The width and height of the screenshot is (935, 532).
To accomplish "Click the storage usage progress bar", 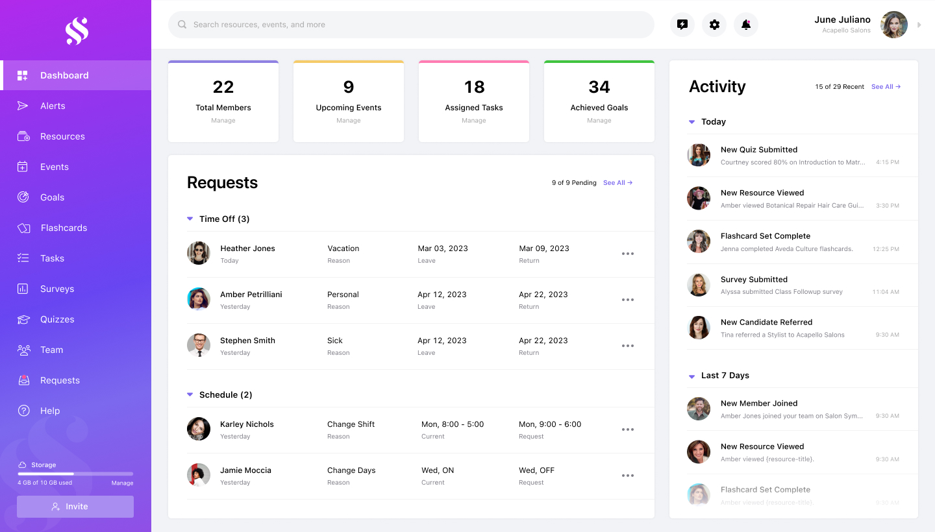I will (x=75, y=473).
